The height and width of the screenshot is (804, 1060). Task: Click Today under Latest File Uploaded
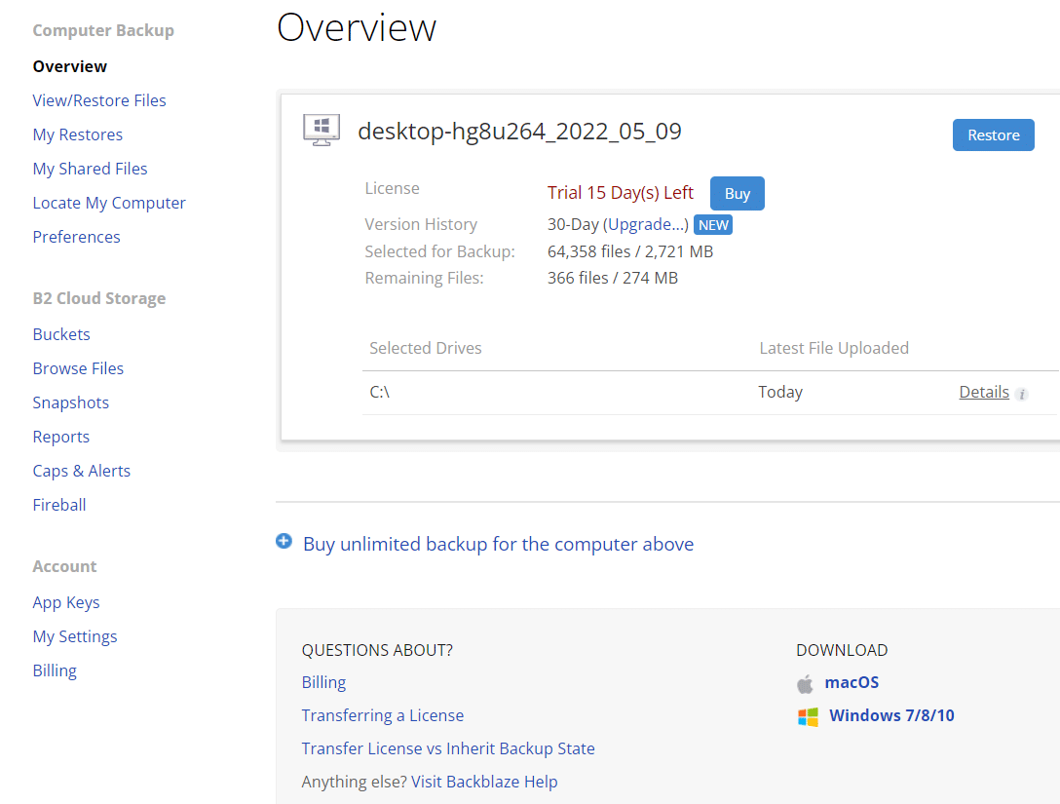780,392
